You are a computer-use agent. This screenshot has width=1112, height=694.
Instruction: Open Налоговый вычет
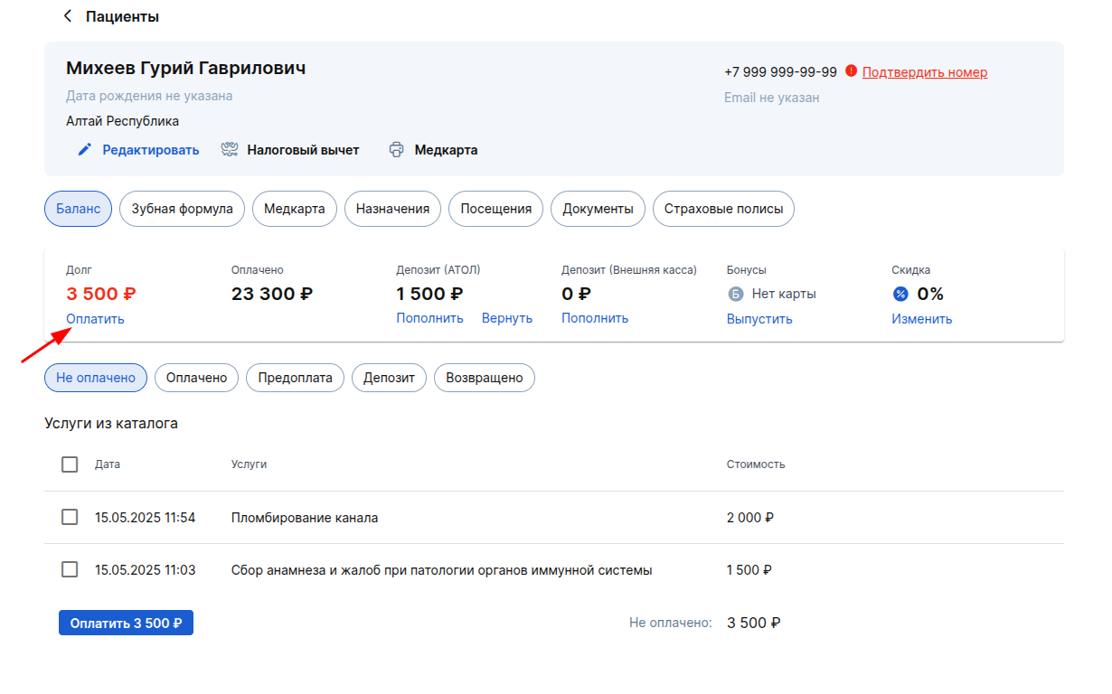point(290,150)
